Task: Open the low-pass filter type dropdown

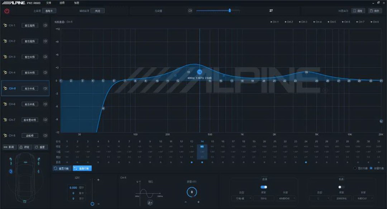Action: point(319,198)
